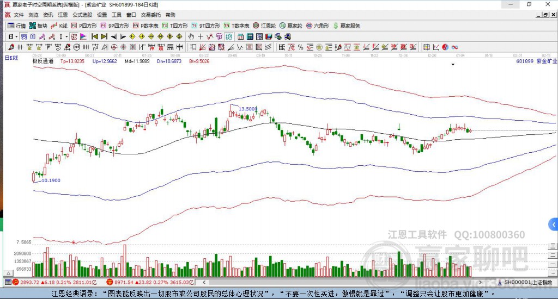Click the 极反通道 indicator label
This screenshot has width=558, height=299.
click(x=43, y=61)
